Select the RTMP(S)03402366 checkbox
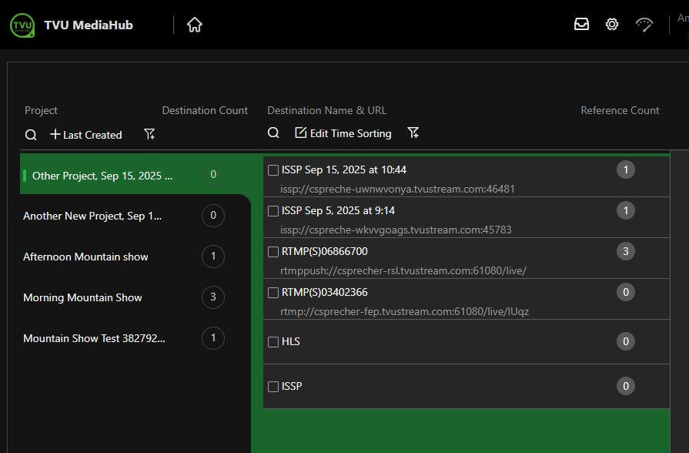The height and width of the screenshot is (453, 689). click(273, 293)
